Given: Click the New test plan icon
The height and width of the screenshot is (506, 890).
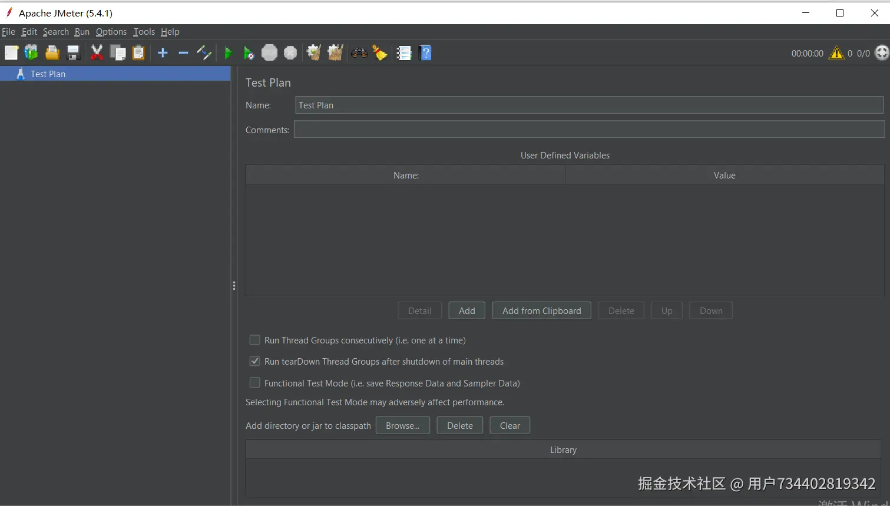Looking at the screenshot, I should pos(11,53).
